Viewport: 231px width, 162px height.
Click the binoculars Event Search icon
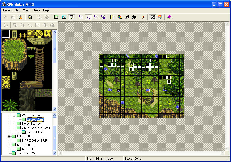tap(134, 17)
